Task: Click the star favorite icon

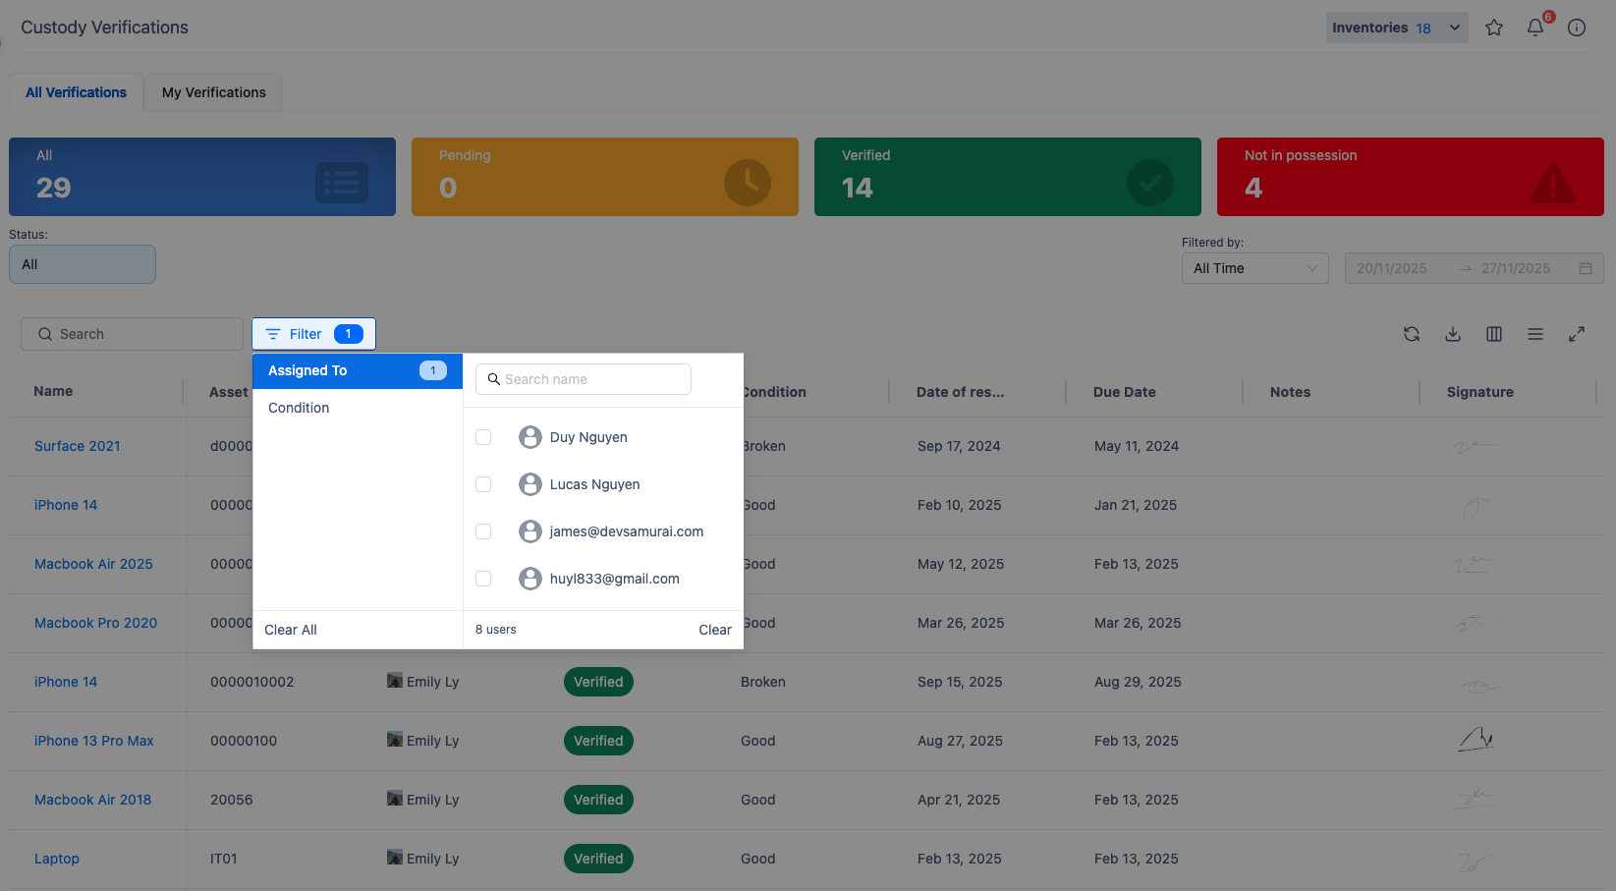Action: pyautogui.click(x=1494, y=28)
